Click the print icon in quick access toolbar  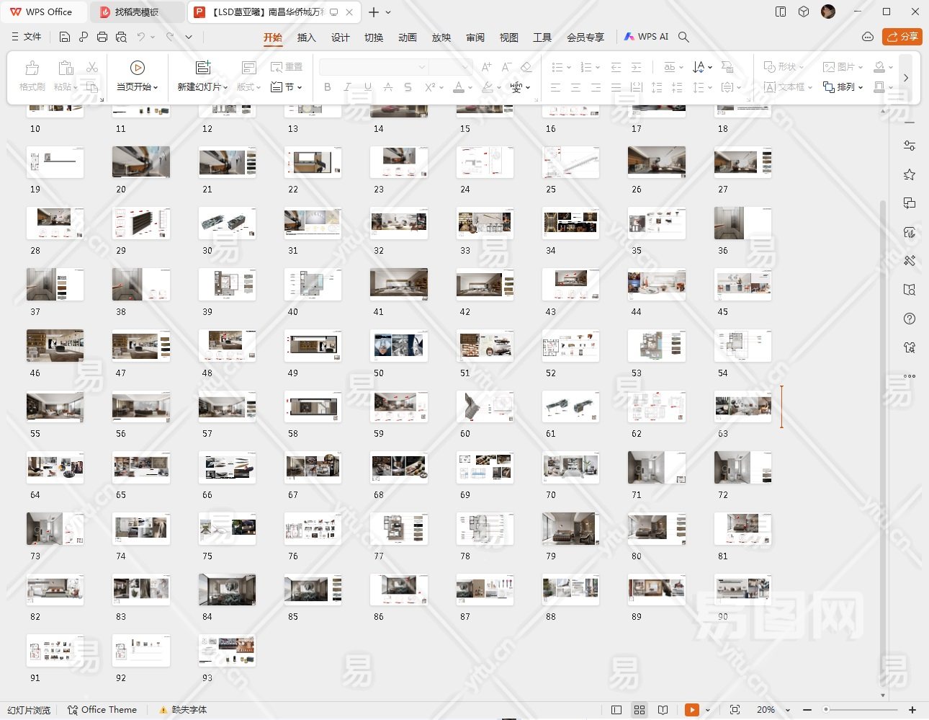tap(102, 37)
